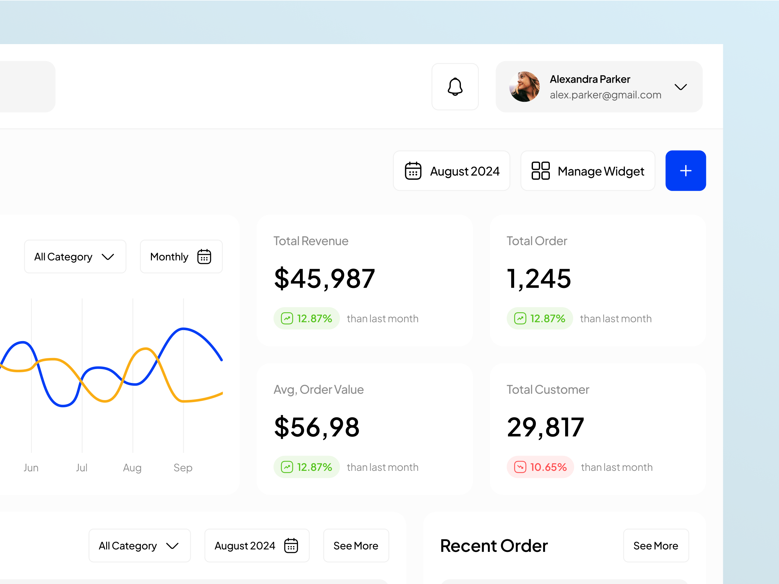This screenshot has width=779, height=584.
Task: Click See More next to Recent Order
Action: (x=656, y=545)
